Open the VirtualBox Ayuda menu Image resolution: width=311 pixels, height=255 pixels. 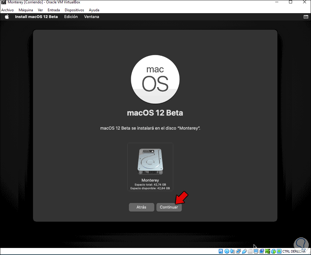(x=94, y=10)
